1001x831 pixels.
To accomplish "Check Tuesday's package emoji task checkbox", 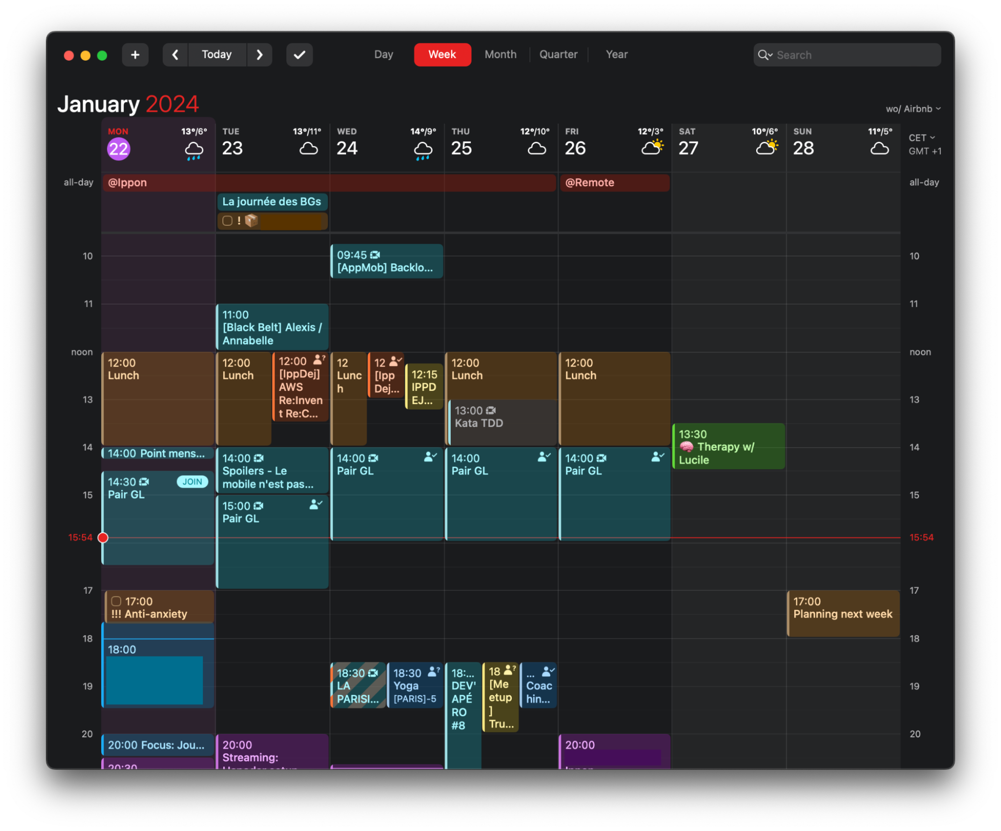I will click(227, 221).
